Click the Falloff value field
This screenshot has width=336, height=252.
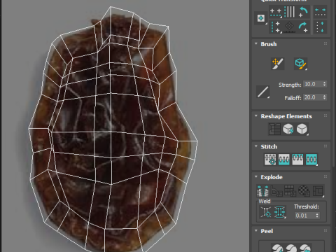[x=313, y=97]
